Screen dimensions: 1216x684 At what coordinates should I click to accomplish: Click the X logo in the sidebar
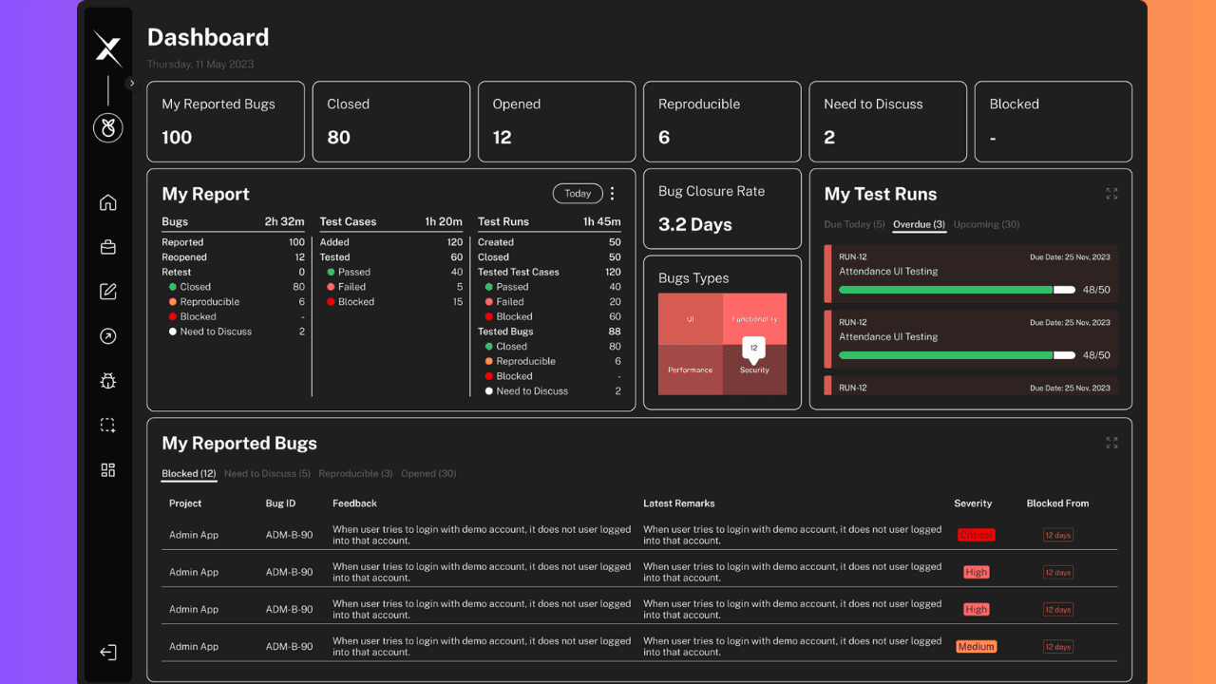pos(108,47)
